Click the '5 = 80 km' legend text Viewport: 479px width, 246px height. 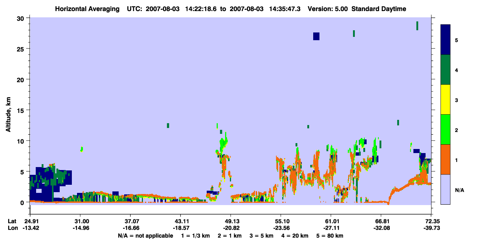[330, 236]
